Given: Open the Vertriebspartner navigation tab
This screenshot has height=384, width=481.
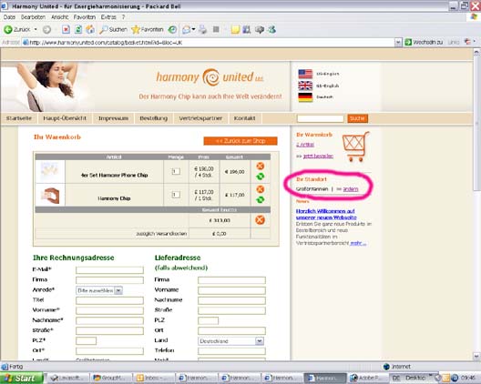Looking at the screenshot, I should point(200,118).
